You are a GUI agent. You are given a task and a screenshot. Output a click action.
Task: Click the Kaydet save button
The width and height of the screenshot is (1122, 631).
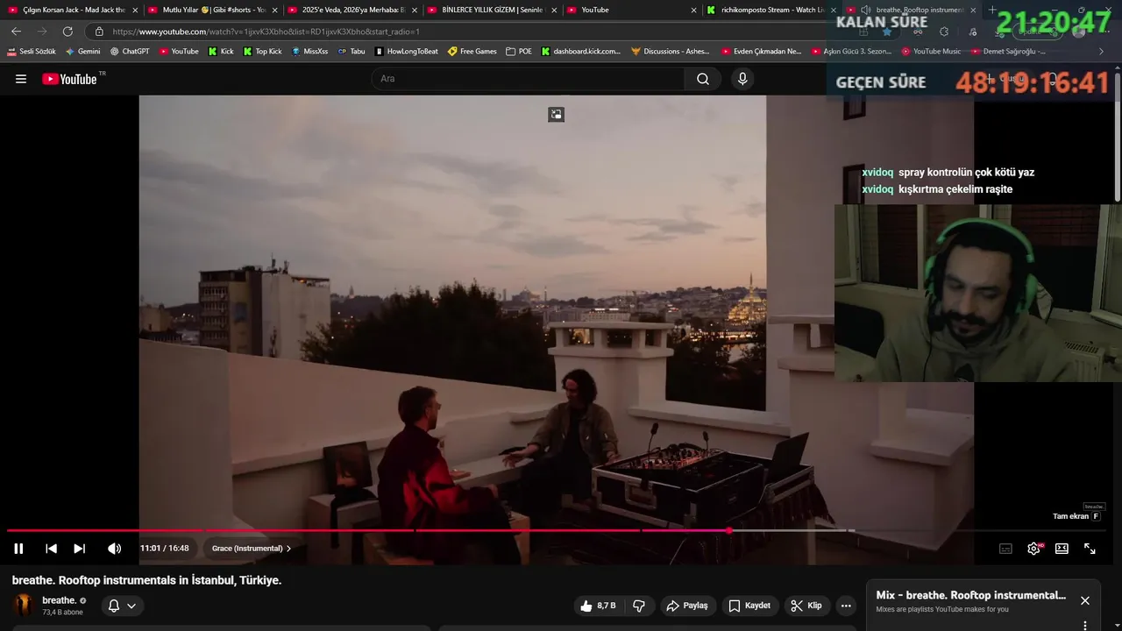coord(749,606)
